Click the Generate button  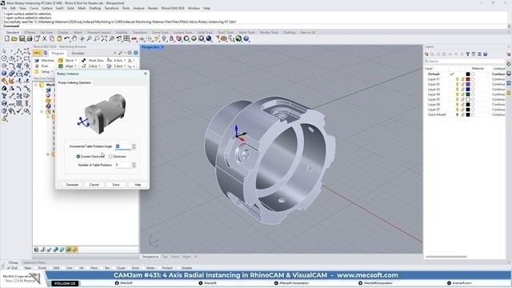point(72,185)
